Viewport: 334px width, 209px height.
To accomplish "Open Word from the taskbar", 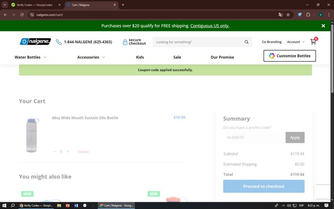I will point(76,205).
